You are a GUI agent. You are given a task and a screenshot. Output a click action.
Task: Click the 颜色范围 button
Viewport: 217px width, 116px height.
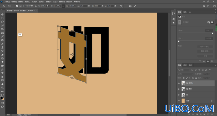pos(205,51)
